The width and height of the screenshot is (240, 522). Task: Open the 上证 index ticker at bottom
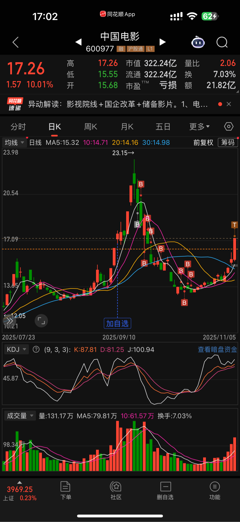[x=20, y=493]
